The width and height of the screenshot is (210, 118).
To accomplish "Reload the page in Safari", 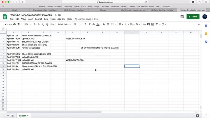I will 146,2.
